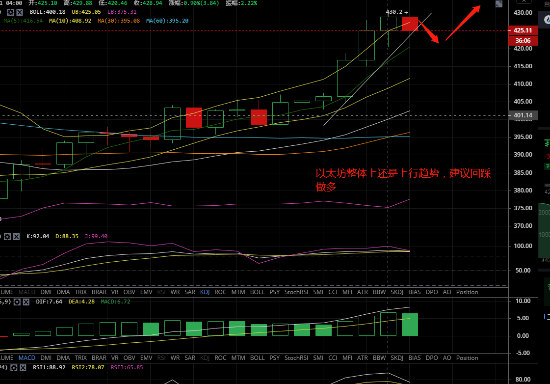Click the highlighted MACD tab in lower indicator row
The width and height of the screenshot is (550, 384).
(27, 358)
